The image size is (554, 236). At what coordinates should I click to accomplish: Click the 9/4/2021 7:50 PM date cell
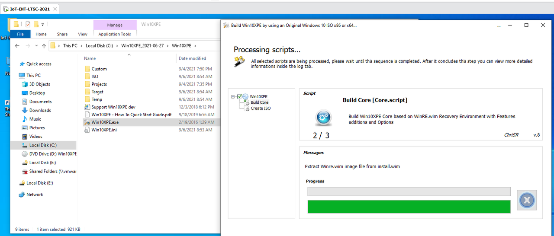click(x=195, y=69)
